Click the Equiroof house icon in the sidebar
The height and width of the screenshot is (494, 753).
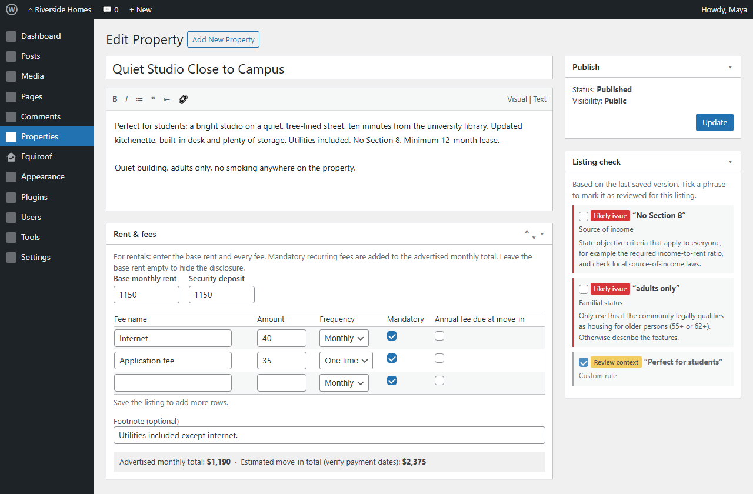point(11,157)
